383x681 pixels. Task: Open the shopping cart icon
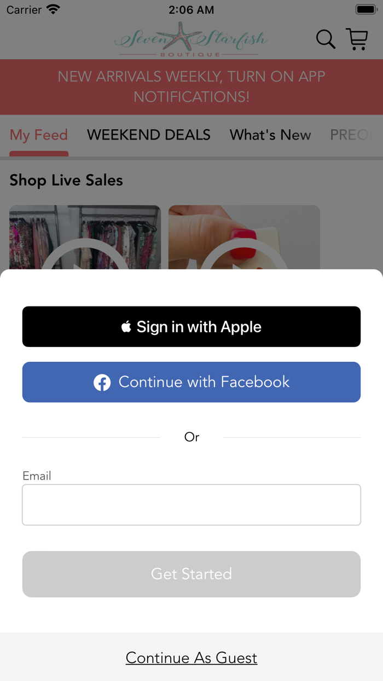[x=357, y=39]
